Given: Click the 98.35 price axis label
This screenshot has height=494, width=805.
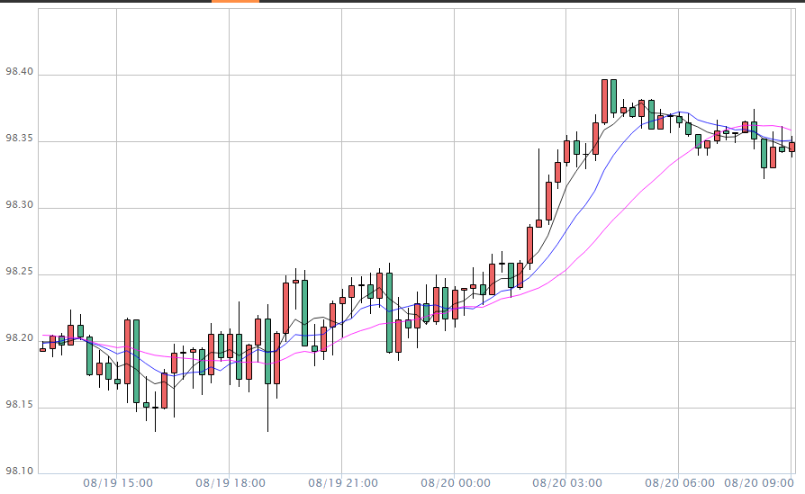Looking at the screenshot, I should click(x=20, y=139).
